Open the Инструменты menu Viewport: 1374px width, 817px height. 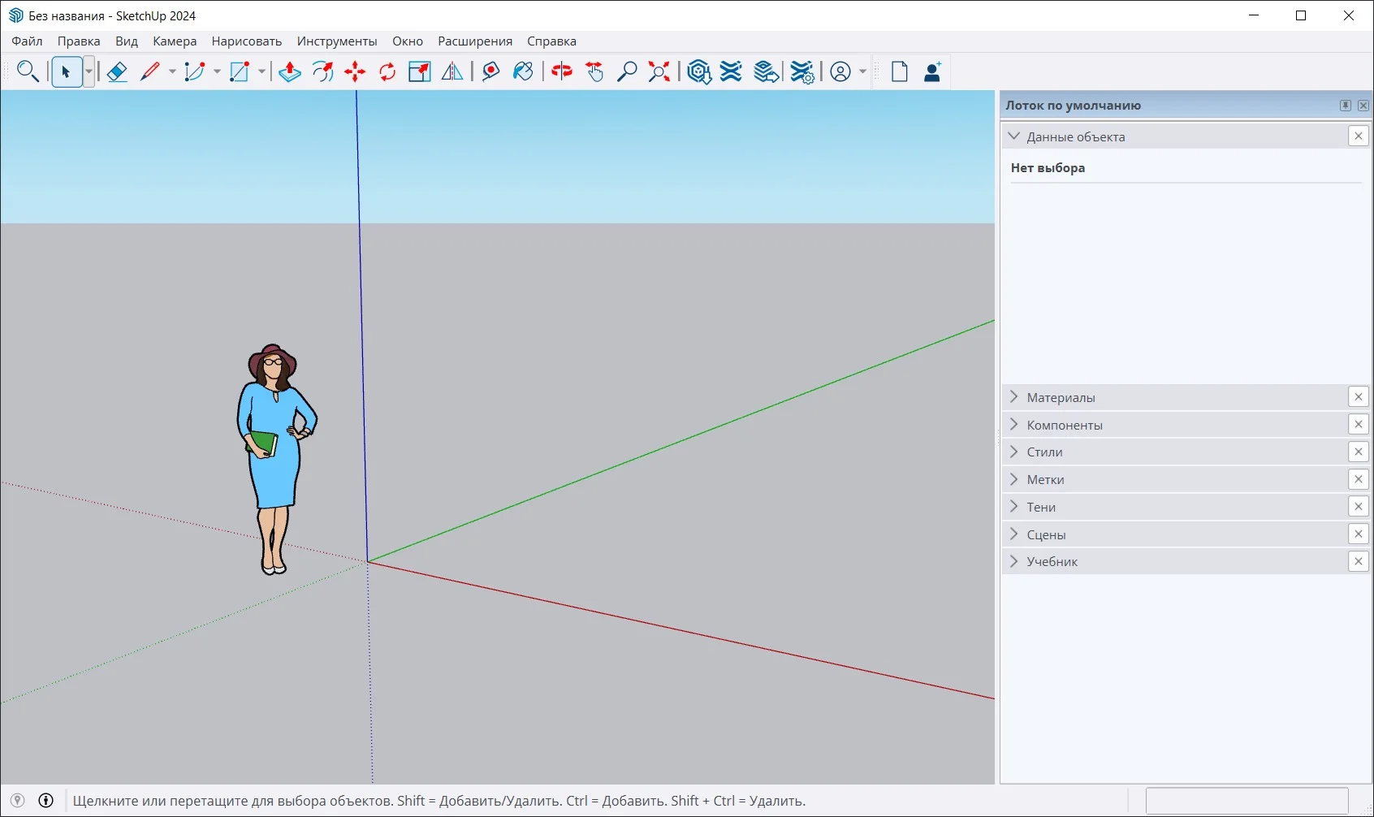point(337,41)
